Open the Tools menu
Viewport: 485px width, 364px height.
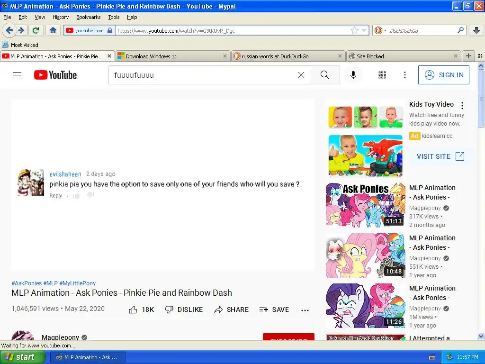point(114,17)
